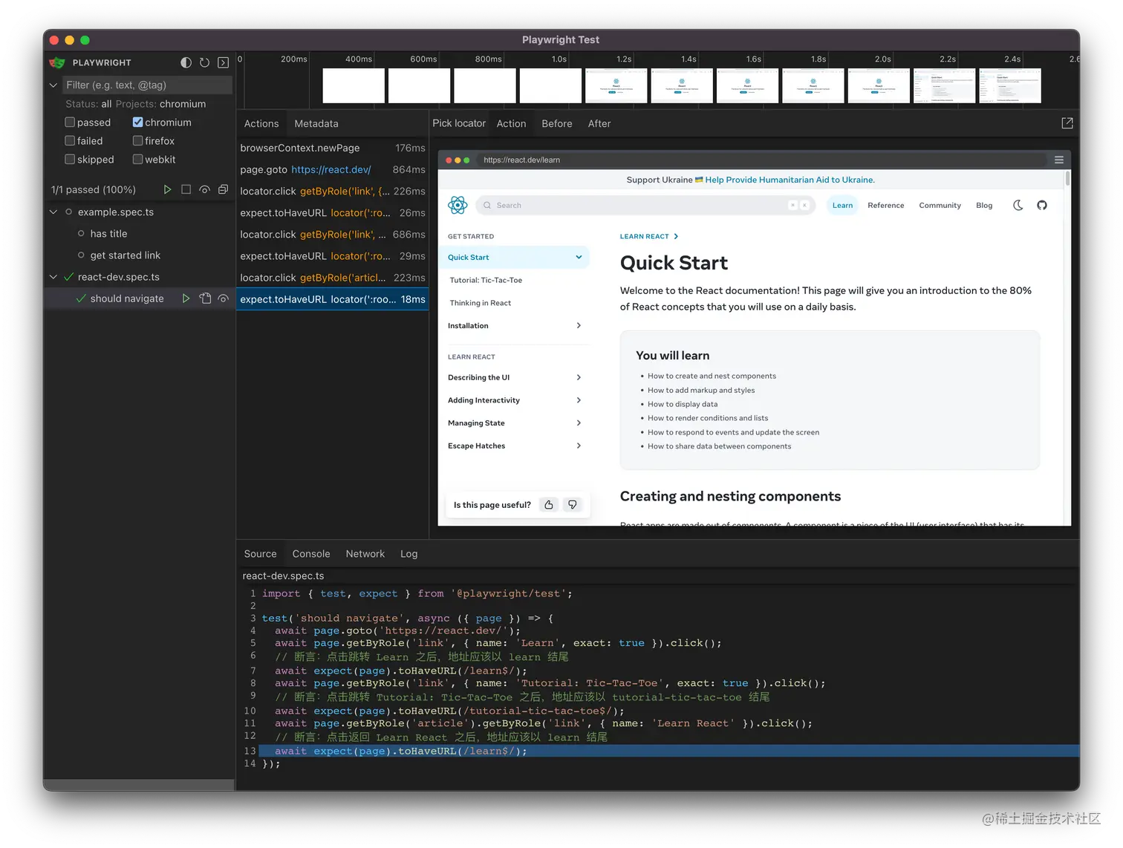The width and height of the screenshot is (1123, 848).
Task: Click the stop square icon
Action: [x=186, y=189]
